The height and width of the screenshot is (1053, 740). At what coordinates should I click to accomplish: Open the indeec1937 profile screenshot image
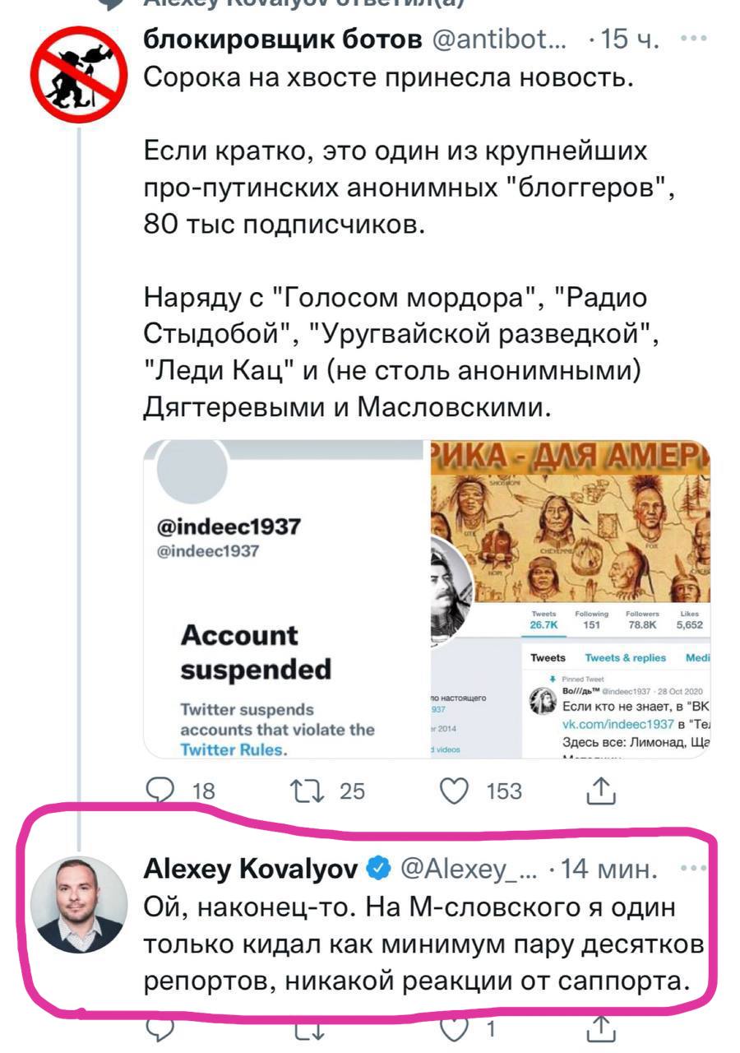pos(571,599)
